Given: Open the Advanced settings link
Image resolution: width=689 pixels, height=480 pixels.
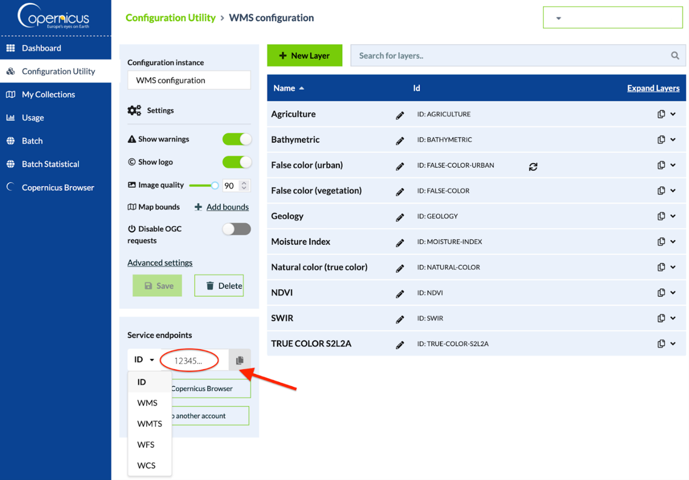Looking at the screenshot, I should 160,263.
